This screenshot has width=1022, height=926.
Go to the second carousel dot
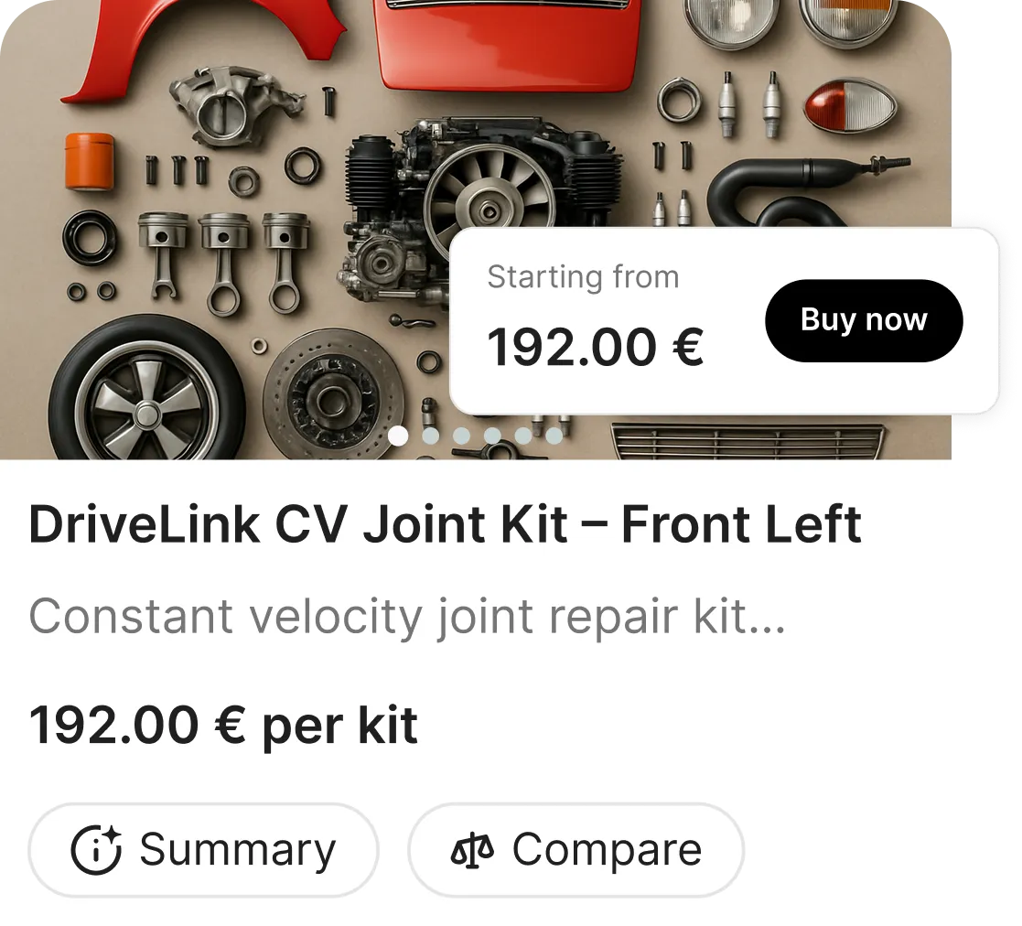tap(430, 436)
